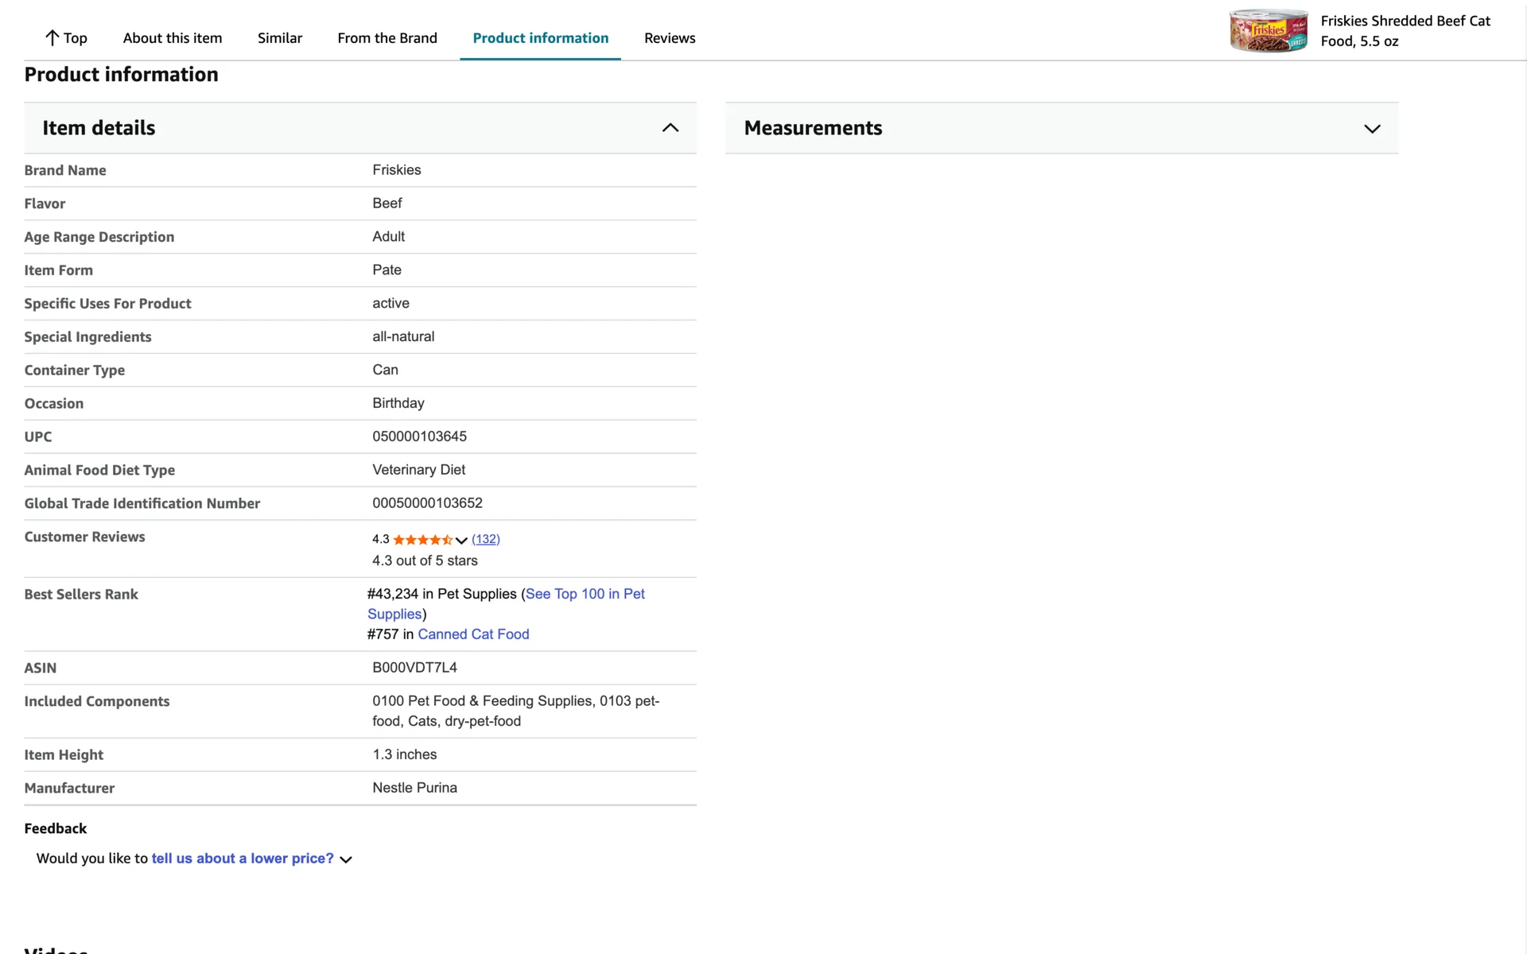Screen dimensions: 1527x954
Task: Click the Measurements header text
Action: pos(813,128)
